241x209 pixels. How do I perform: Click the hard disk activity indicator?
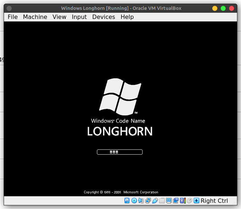[127, 201]
